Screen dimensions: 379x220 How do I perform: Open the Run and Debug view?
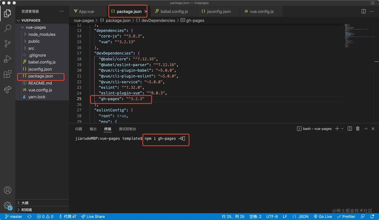pos(8,59)
